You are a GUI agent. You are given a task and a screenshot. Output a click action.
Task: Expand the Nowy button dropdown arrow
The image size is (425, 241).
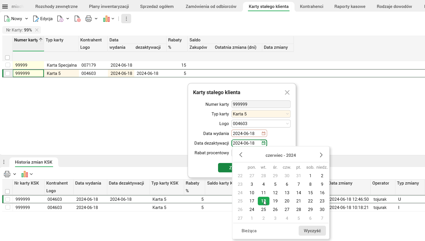pyautogui.click(x=27, y=19)
